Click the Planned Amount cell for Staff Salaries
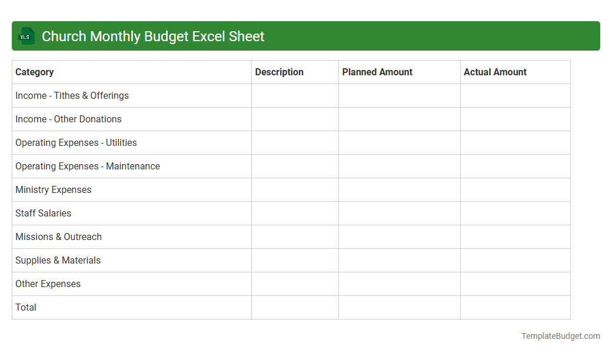Viewport: 612px width, 353px height. tap(399, 213)
